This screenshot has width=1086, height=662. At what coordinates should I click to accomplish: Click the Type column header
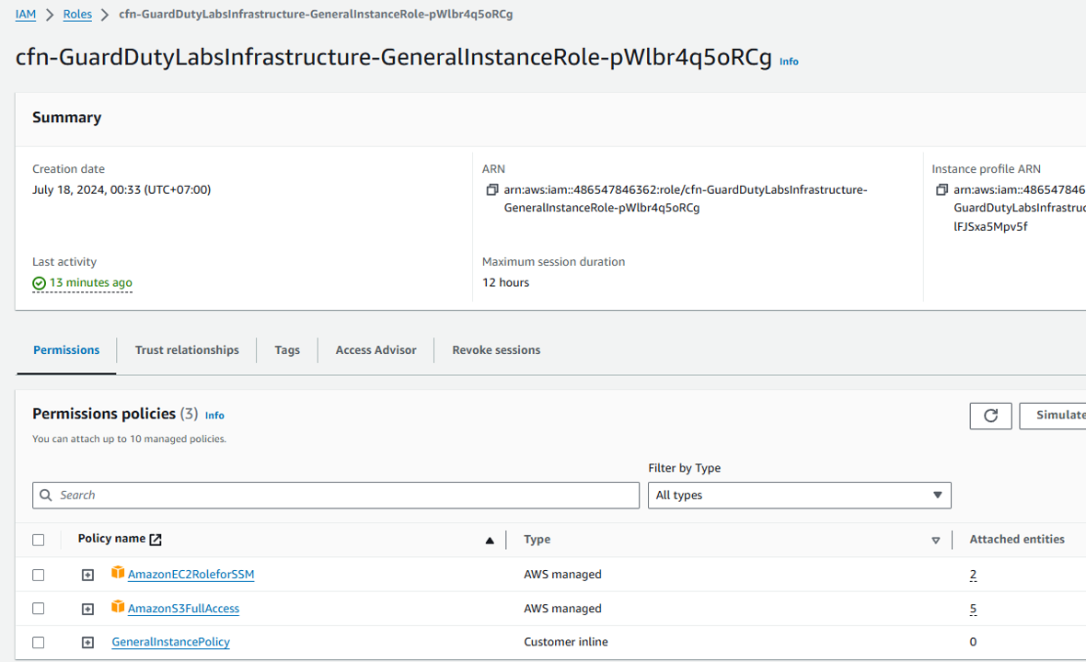click(x=537, y=540)
